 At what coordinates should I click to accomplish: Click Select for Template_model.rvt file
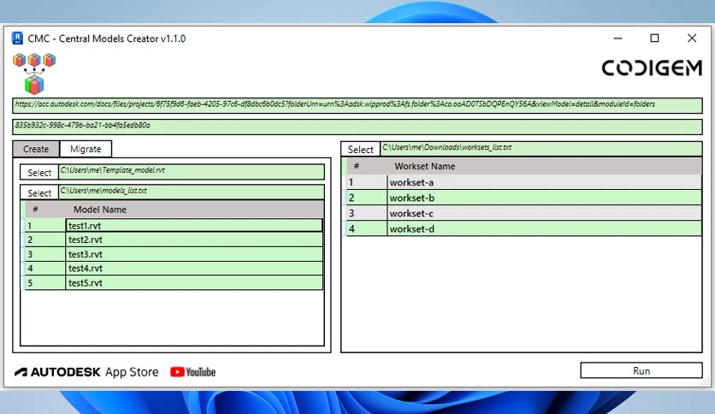39,172
